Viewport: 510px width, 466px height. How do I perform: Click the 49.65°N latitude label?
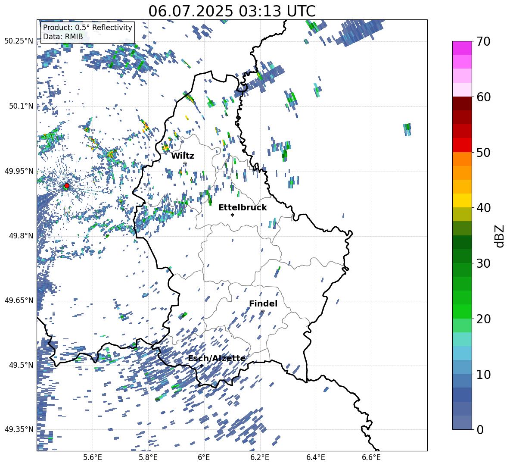pos(19,300)
